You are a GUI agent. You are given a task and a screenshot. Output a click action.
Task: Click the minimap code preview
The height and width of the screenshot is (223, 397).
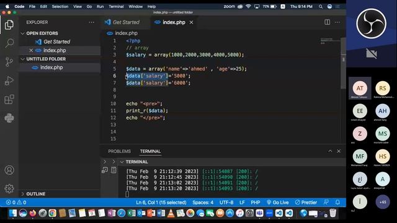[x=327, y=41]
